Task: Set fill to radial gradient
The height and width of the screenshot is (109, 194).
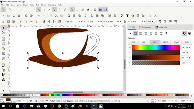Action: click(x=146, y=33)
